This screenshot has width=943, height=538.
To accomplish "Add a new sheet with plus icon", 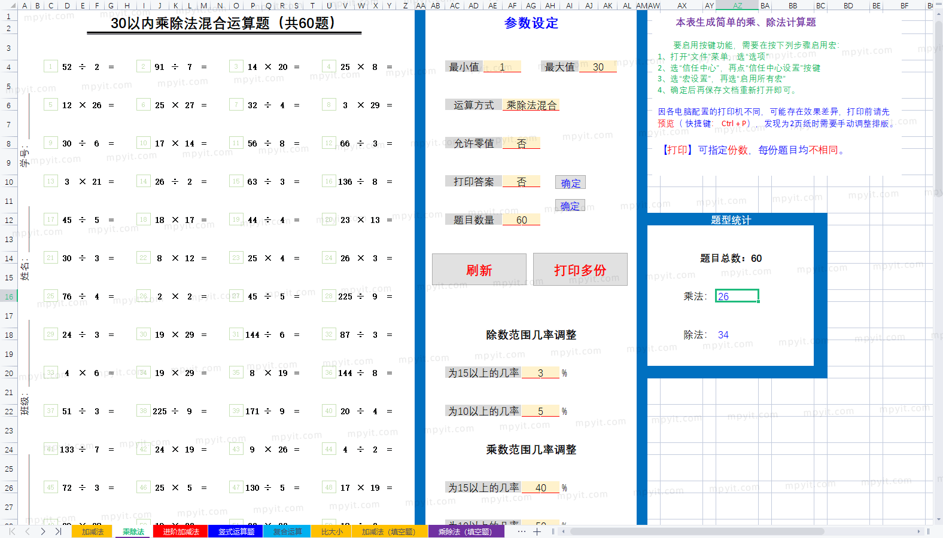I will [537, 531].
